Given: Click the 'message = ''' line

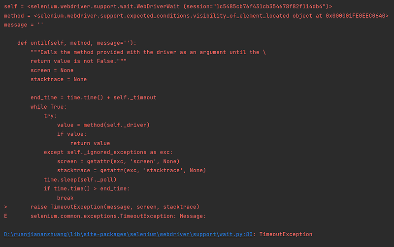Looking at the screenshot, I should (24, 25).
